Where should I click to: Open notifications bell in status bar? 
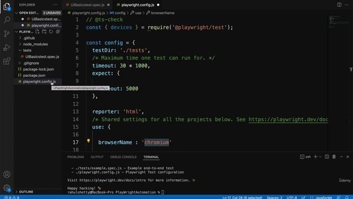click(347, 197)
